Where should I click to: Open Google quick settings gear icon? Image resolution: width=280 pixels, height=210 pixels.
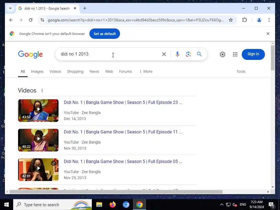223,54
